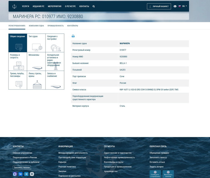Click the "Личный кабинет" button
The height and width of the screenshot is (178, 210).
(159, 6)
